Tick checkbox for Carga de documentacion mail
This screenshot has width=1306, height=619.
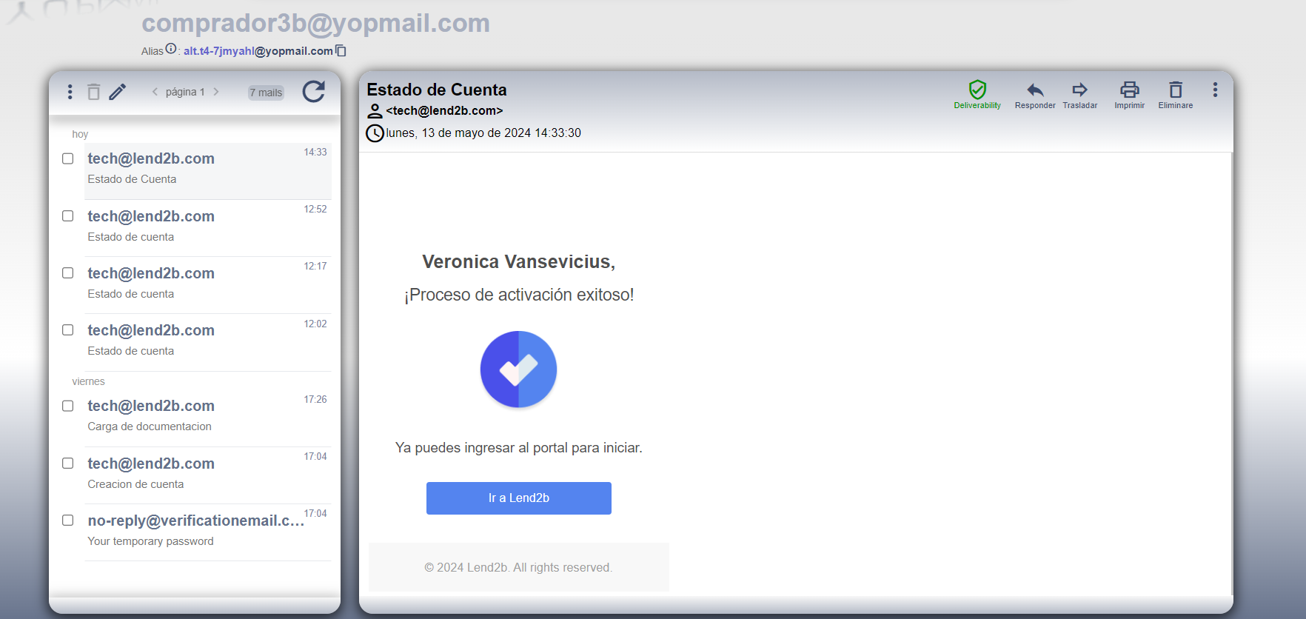(68, 406)
